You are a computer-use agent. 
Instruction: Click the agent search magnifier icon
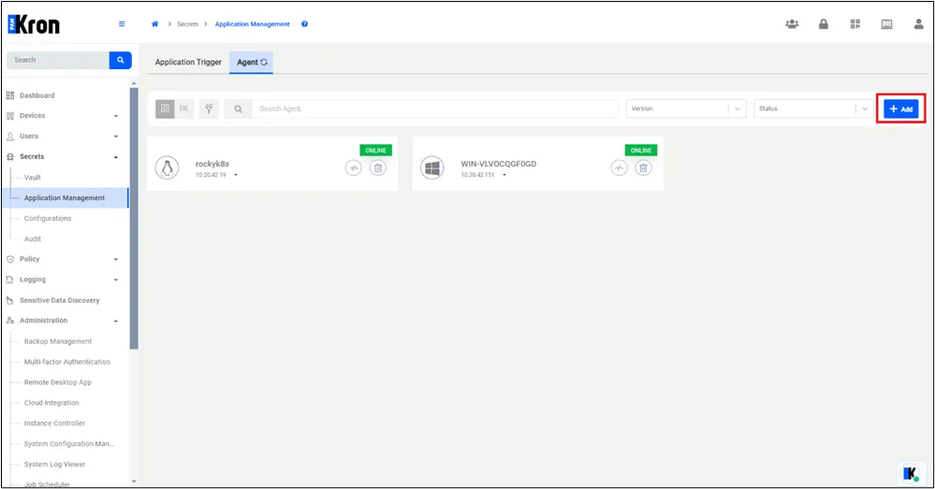238,109
